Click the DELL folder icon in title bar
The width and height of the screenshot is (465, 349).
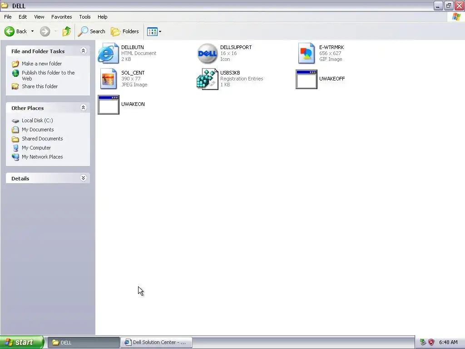click(5, 5)
